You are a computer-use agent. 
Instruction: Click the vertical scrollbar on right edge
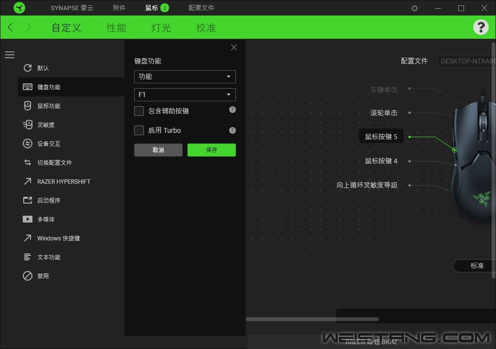click(494, 160)
